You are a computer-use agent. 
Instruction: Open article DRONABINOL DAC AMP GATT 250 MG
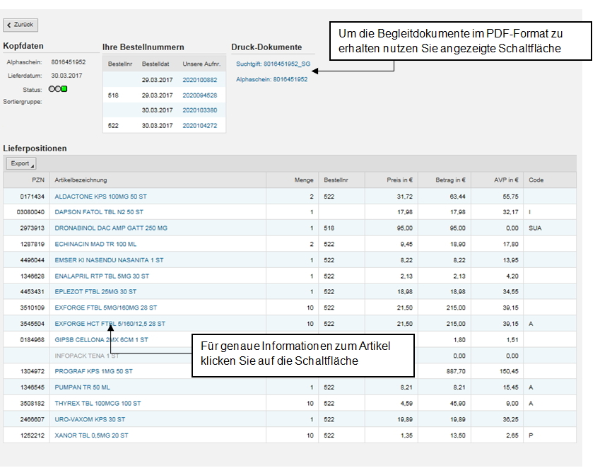[111, 228]
